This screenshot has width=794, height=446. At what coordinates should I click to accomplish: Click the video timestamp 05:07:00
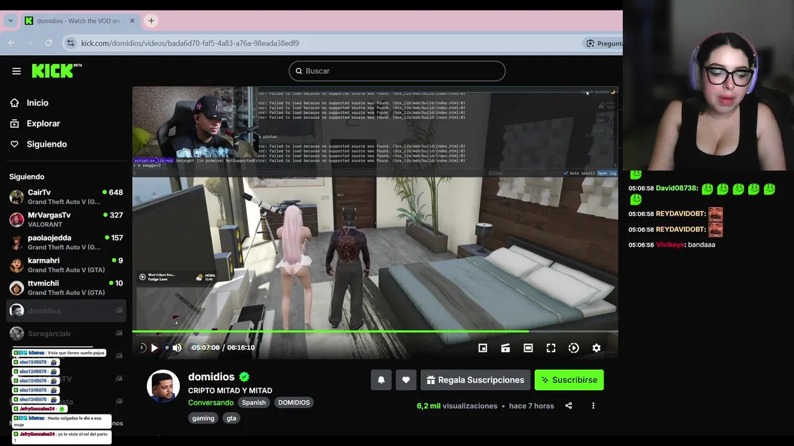(x=205, y=348)
